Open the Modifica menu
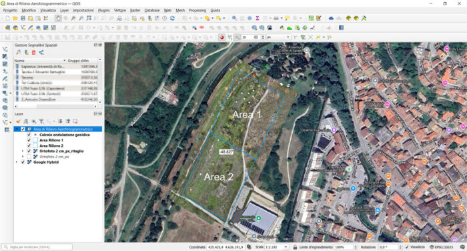Screen dimensions: 467x251 click(29, 10)
